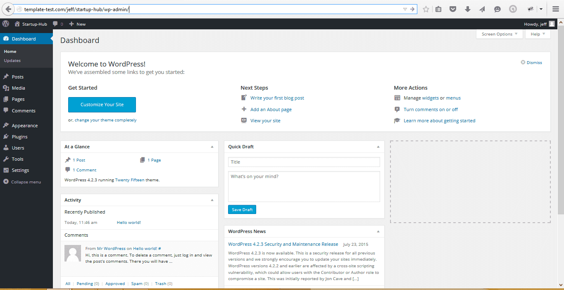
Task: Click the Howdy jeff avatar
Action: click(x=552, y=24)
